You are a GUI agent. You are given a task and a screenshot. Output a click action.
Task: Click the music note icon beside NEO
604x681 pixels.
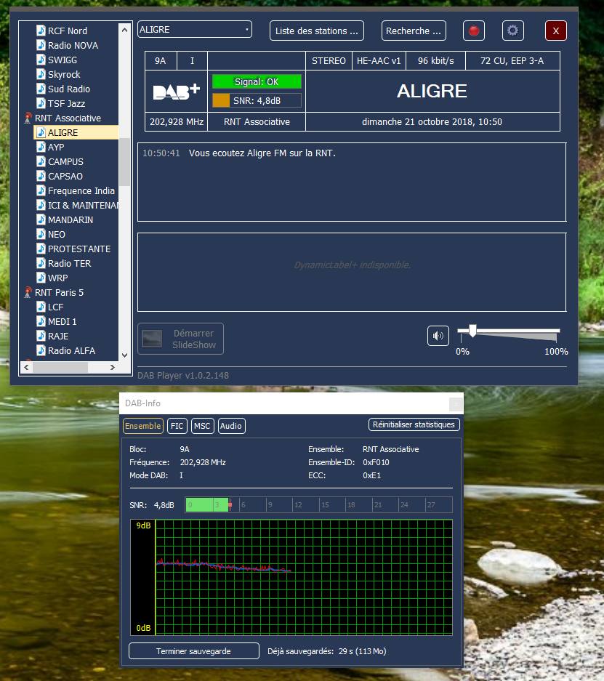41,234
